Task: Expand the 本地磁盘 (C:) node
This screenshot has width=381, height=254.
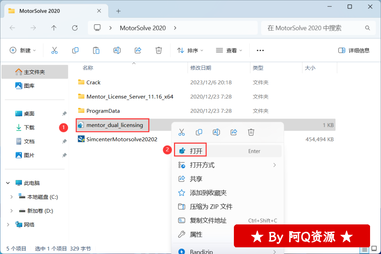Action: click(11, 197)
